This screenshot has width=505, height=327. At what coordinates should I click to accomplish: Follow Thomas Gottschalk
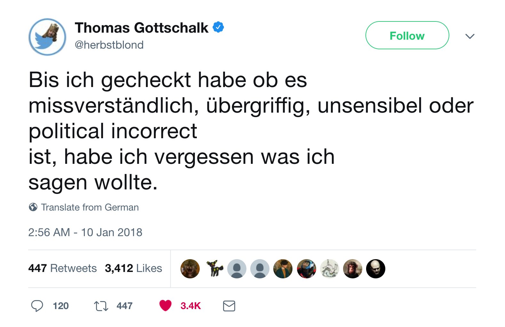407,36
